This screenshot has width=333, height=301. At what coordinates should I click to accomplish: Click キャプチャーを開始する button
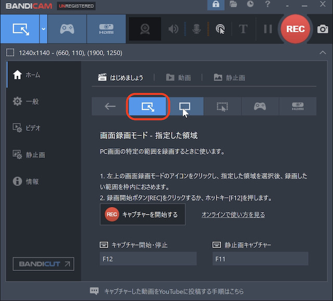point(143,214)
